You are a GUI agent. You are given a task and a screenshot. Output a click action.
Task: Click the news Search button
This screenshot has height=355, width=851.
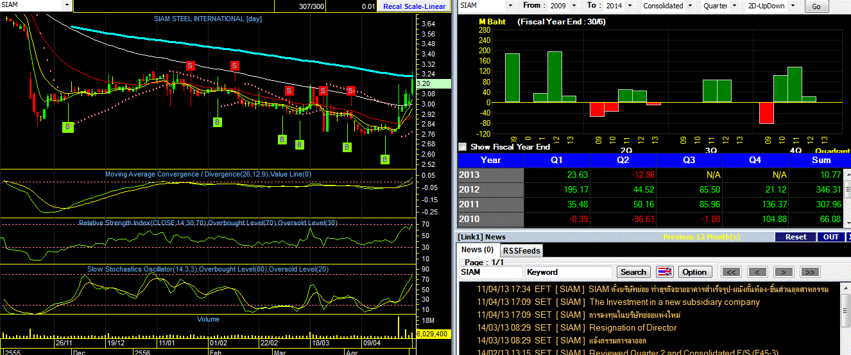633,272
